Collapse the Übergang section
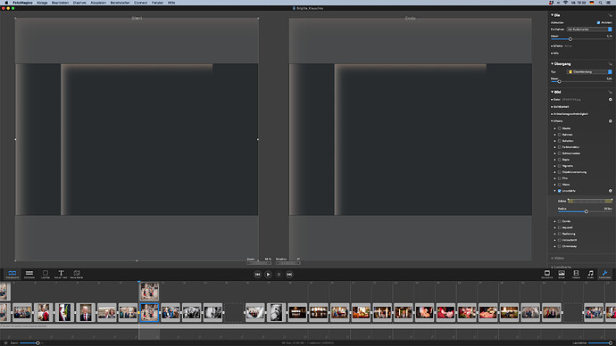Image resolution: width=616 pixels, height=346 pixels. (x=552, y=64)
